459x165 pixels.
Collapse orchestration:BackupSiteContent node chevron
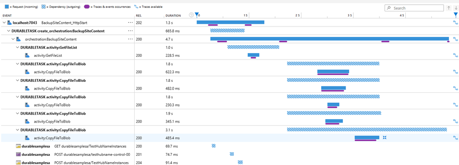13,39
